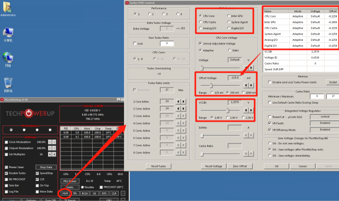Open FIVR panel in ThrottleStop
This screenshot has width=339, height=201.
click(x=65, y=194)
